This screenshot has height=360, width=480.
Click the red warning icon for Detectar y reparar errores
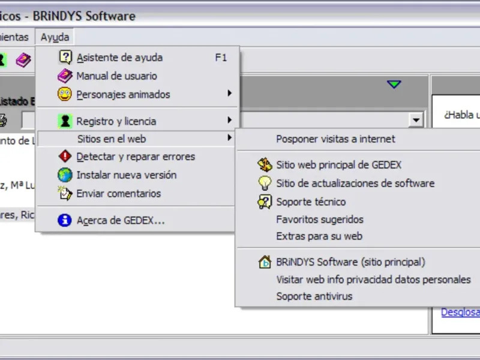tap(65, 156)
